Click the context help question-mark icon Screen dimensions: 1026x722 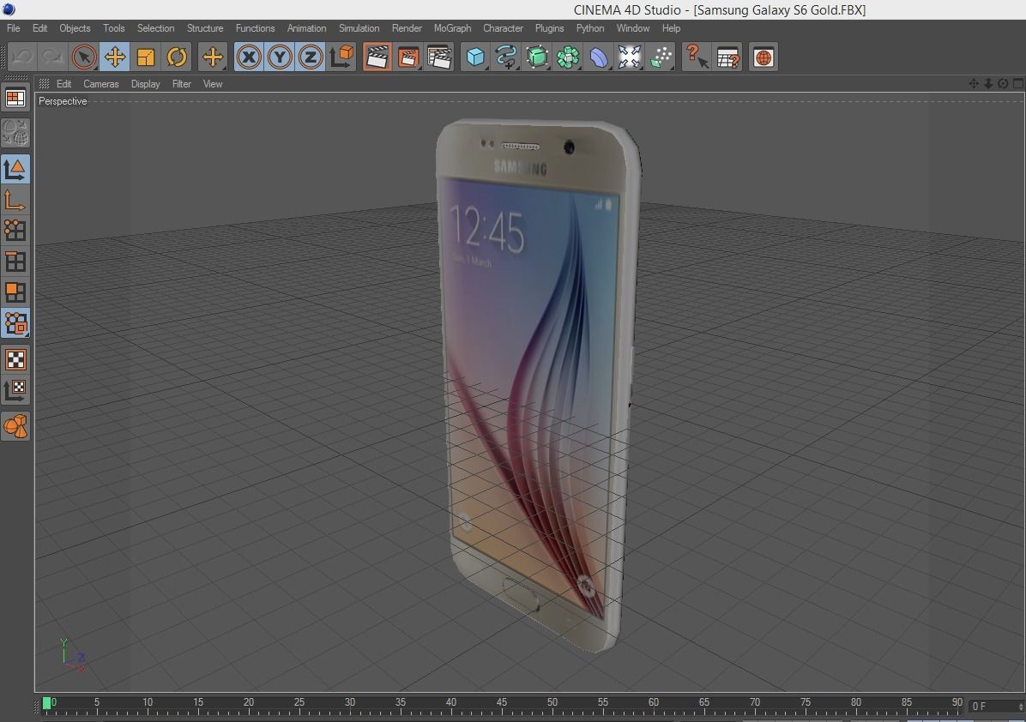(697, 57)
